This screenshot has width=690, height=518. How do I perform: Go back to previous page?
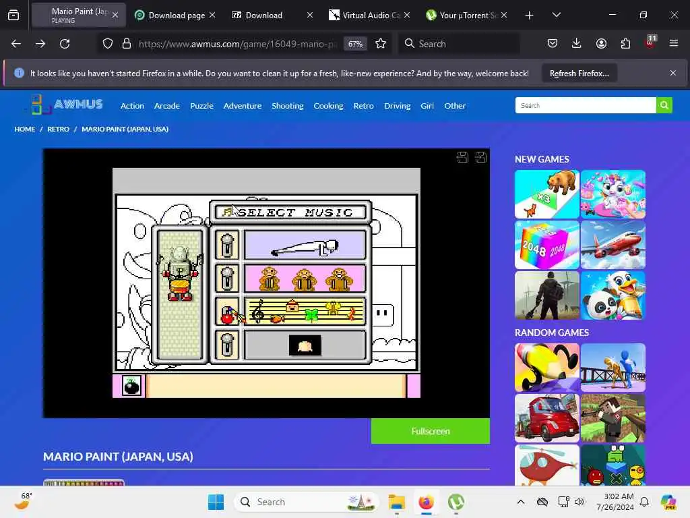(16, 44)
